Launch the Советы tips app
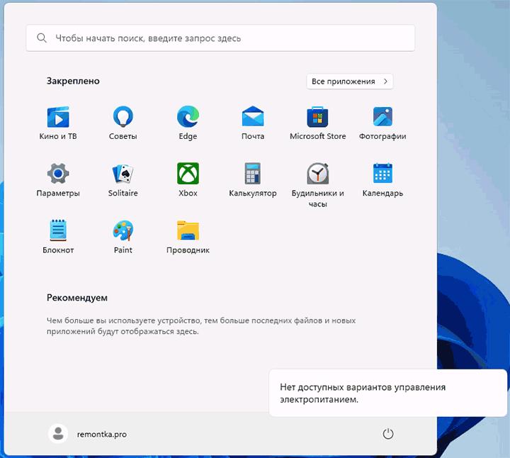Viewport: 510px width, 458px height. (x=123, y=123)
